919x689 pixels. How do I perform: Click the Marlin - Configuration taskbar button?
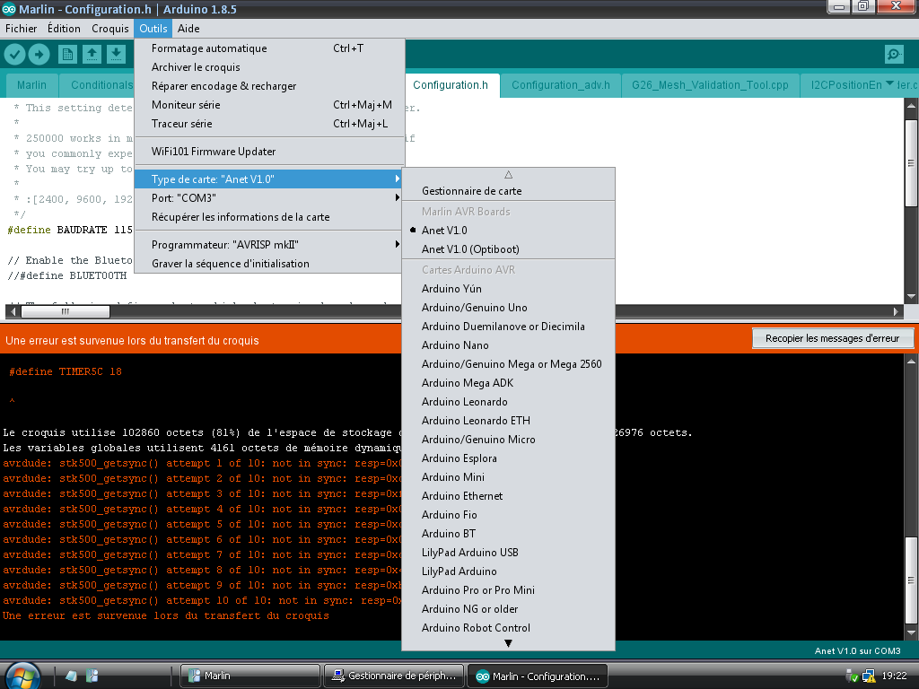[x=538, y=676]
